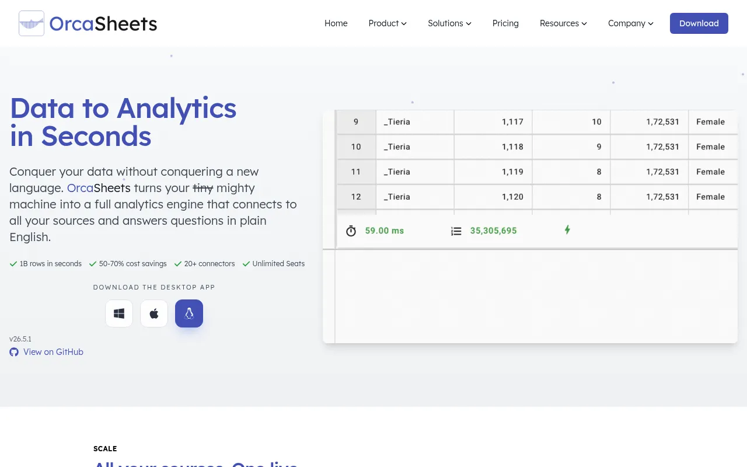Click the row count list icon
747x467 pixels.
pyautogui.click(x=456, y=231)
